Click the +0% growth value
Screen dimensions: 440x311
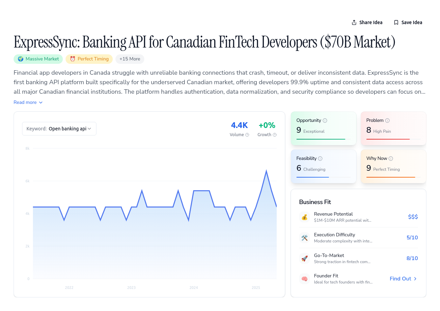[267, 125]
